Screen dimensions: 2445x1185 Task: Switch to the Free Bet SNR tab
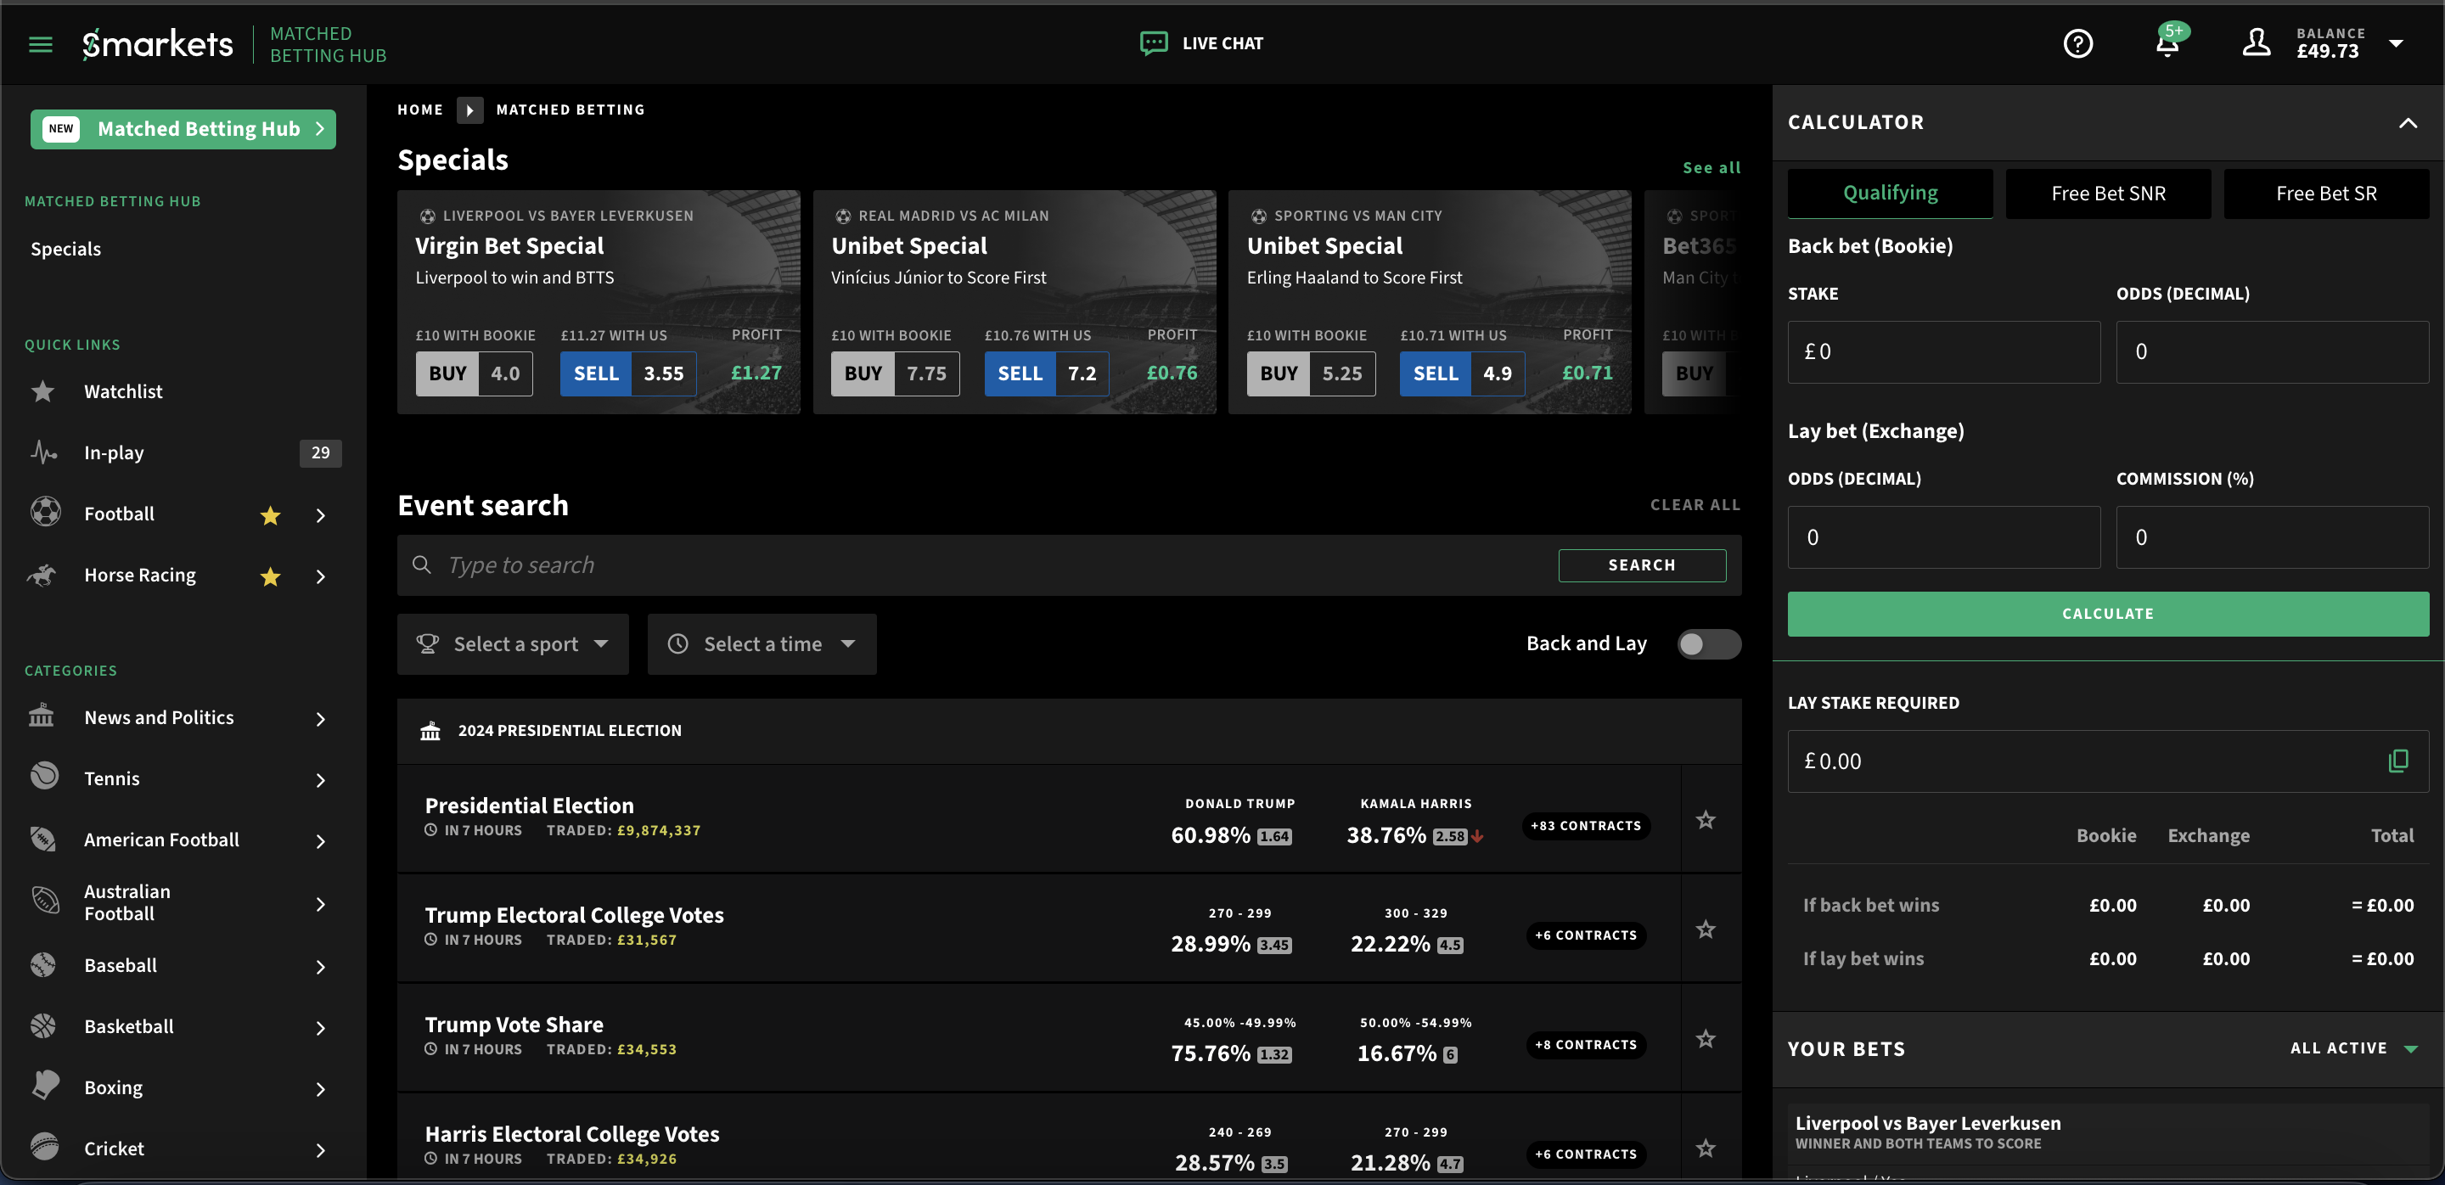pyautogui.click(x=2108, y=194)
